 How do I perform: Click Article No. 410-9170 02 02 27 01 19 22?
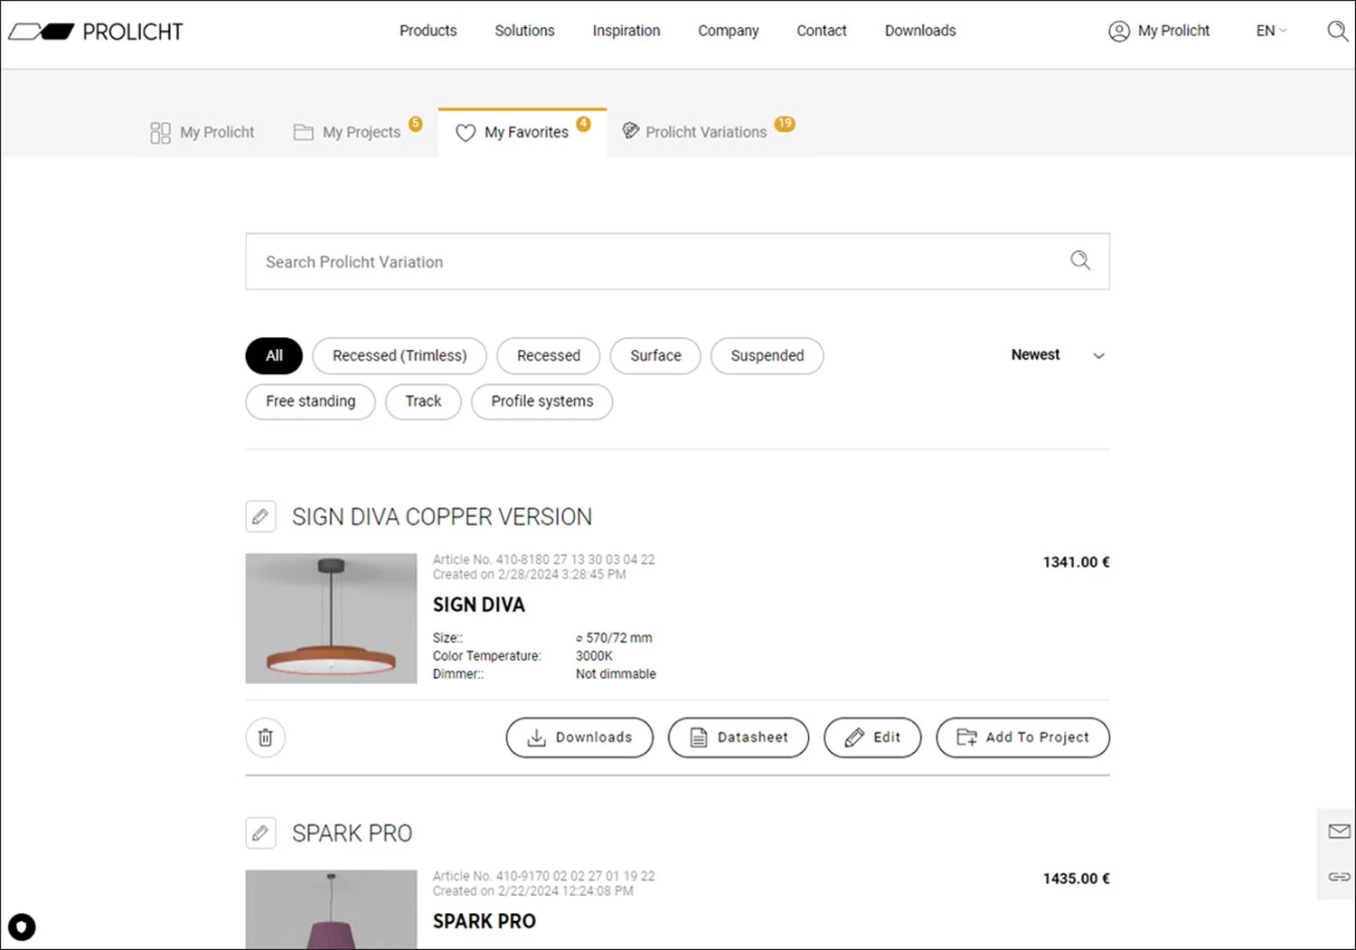tap(543, 876)
